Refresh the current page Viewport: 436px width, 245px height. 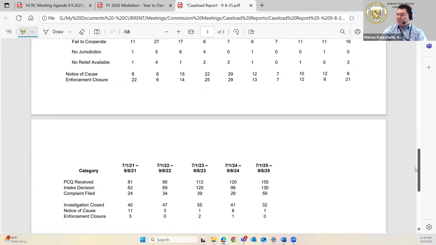coord(19,18)
